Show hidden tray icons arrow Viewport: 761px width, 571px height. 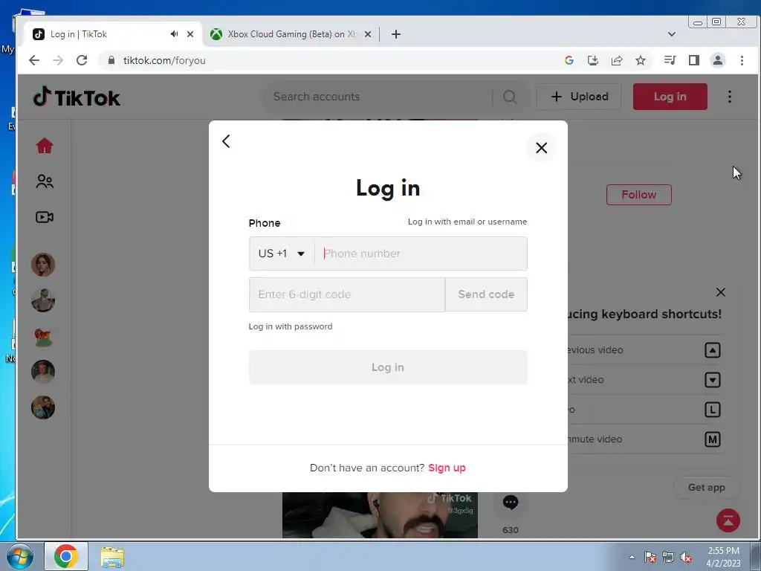point(632,557)
